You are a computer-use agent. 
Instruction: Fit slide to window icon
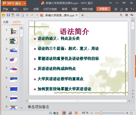point(131,113)
